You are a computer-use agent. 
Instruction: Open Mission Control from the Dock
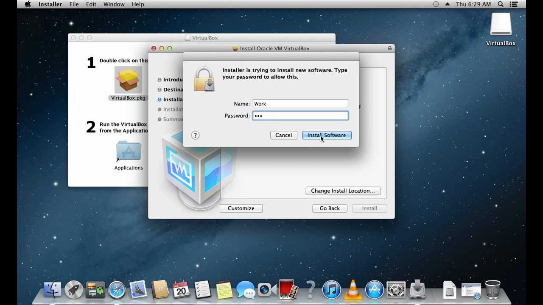point(95,290)
